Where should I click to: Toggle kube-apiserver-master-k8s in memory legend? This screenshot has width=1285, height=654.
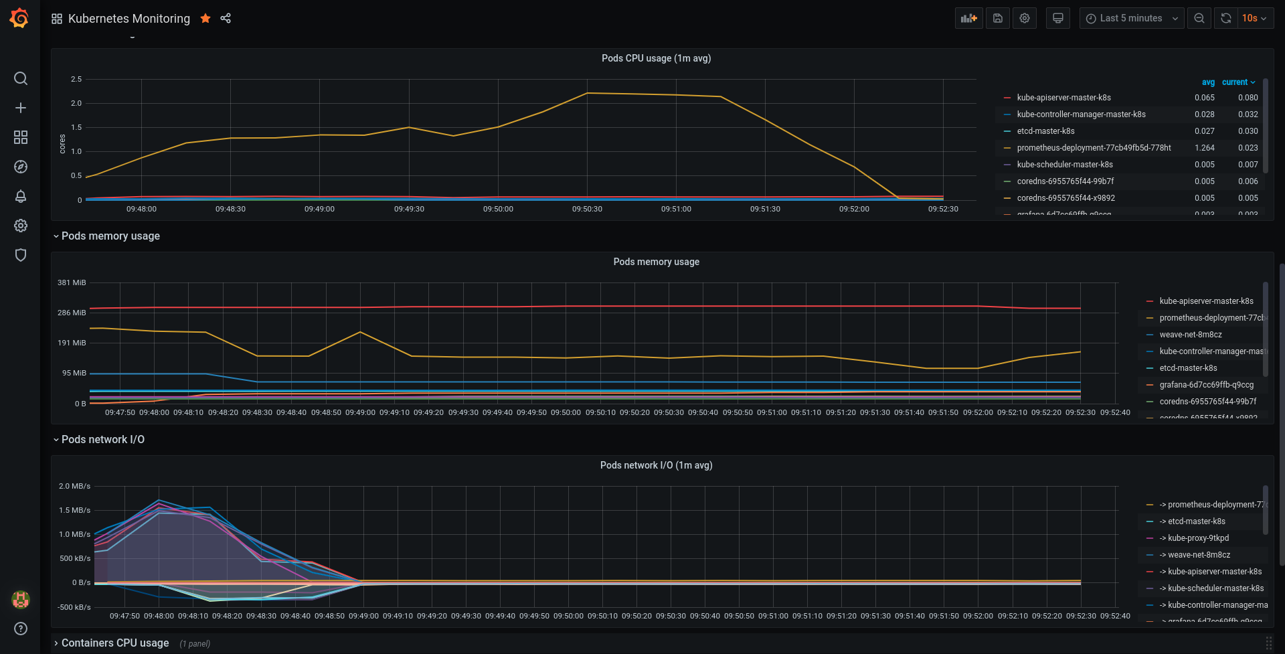1206,301
